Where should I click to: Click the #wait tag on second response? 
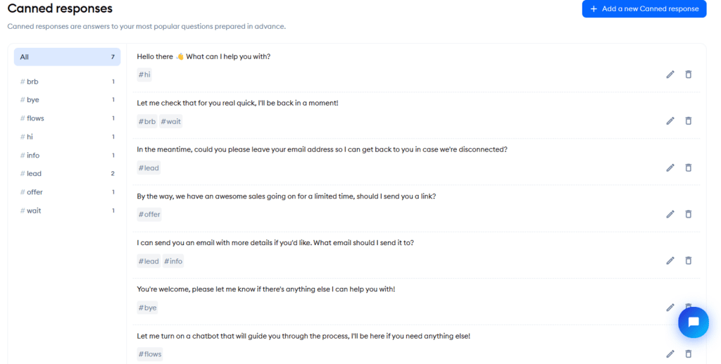(171, 121)
